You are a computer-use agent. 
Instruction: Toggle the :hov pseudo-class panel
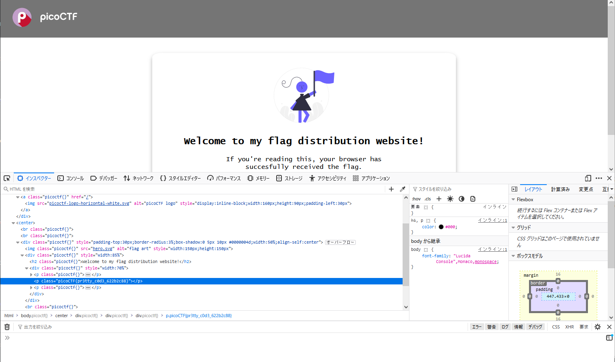416,199
